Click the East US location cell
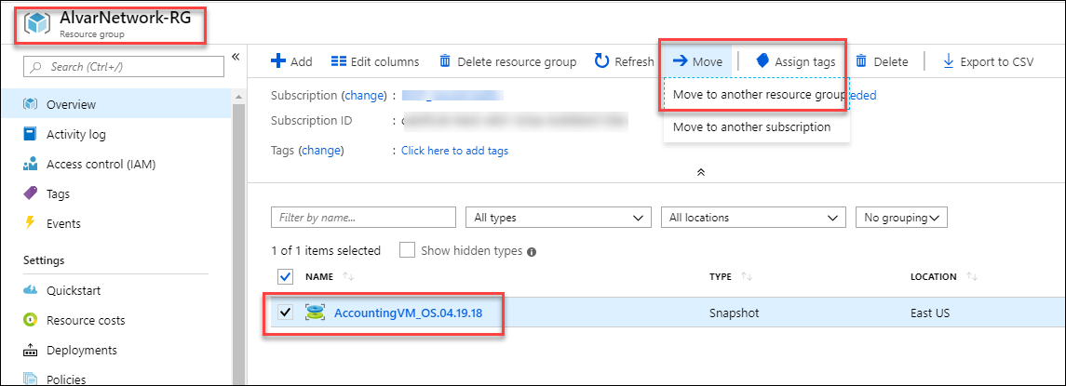 930,313
